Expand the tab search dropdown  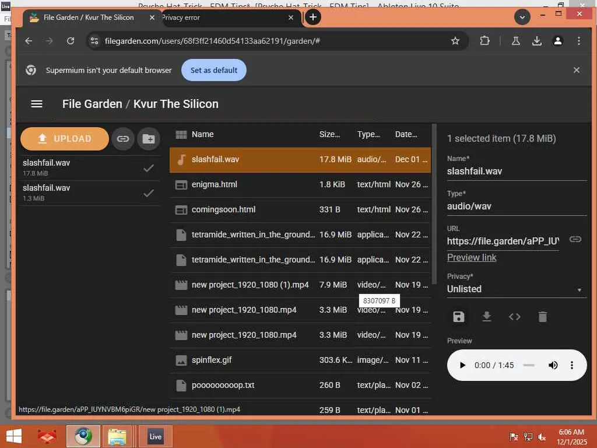click(522, 17)
